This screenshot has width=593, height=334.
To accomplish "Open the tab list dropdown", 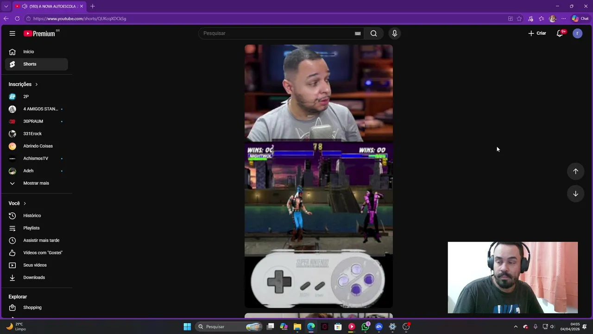I will click(x=6, y=6).
